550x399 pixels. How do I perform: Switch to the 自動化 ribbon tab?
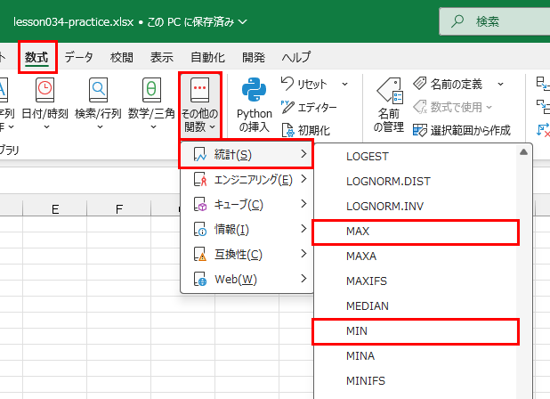point(207,57)
